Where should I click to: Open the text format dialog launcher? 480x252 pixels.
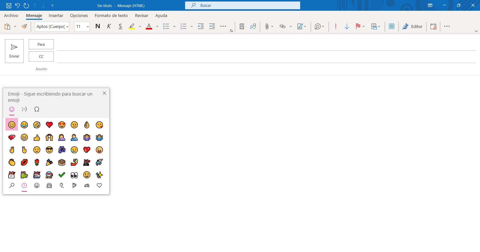tap(231, 31)
